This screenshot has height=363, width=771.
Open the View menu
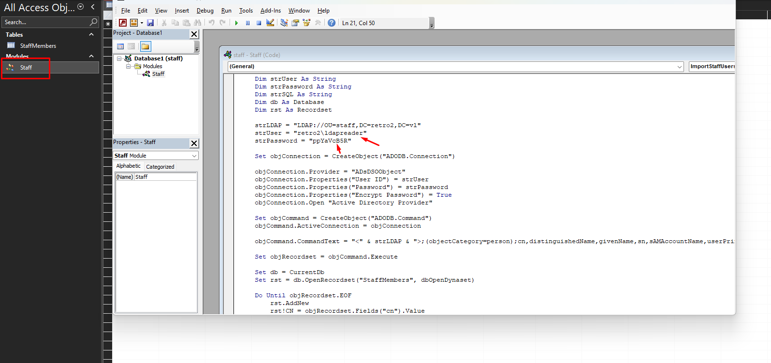tap(161, 11)
